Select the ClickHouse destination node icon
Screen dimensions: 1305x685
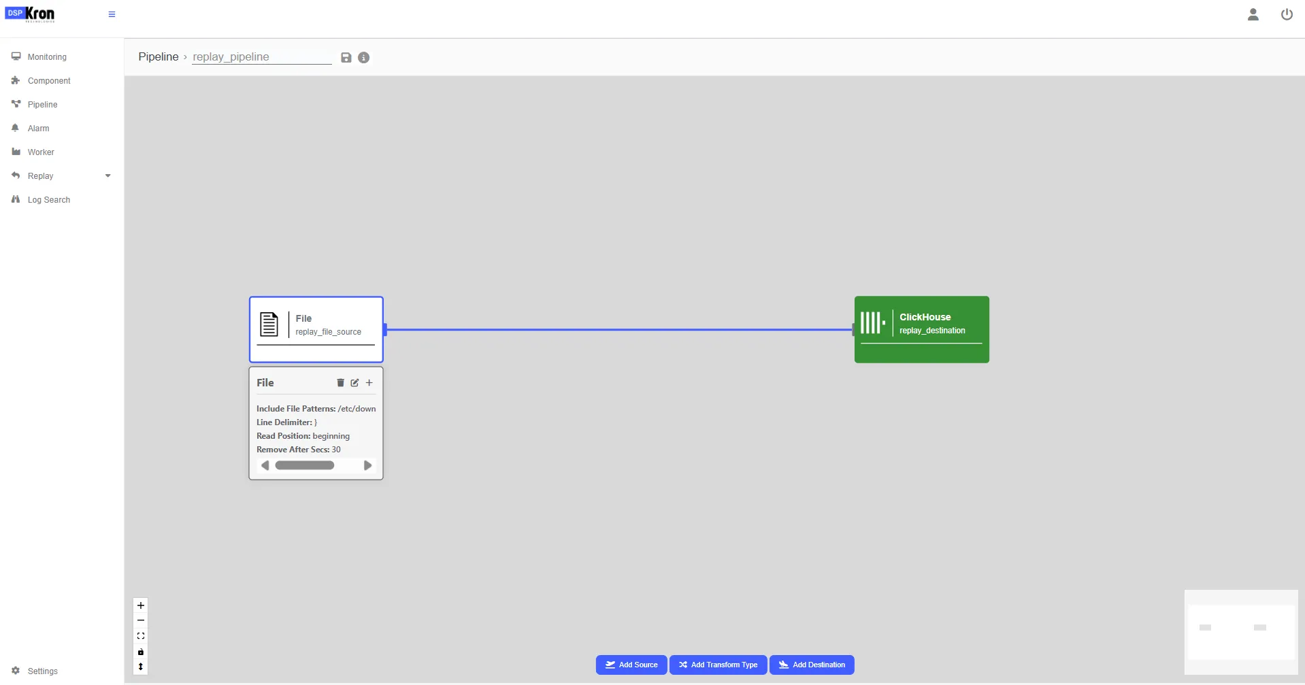[x=873, y=322]
